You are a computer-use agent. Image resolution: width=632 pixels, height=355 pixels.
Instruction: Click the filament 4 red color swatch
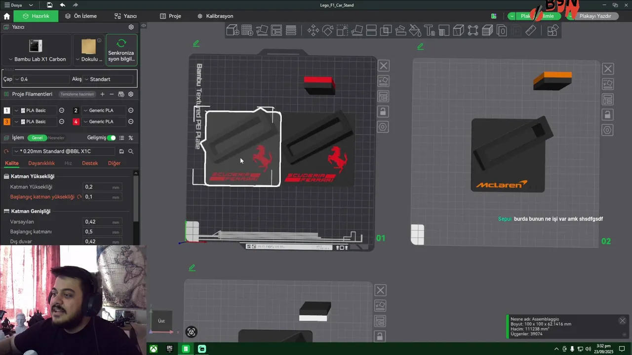[76, 122]
